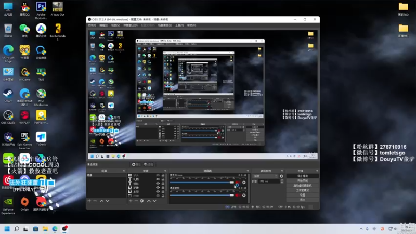The width and height of the screenshot is (416, 234).
Task: Open the 文件(F) menu
Action: (x=92, y=25)
